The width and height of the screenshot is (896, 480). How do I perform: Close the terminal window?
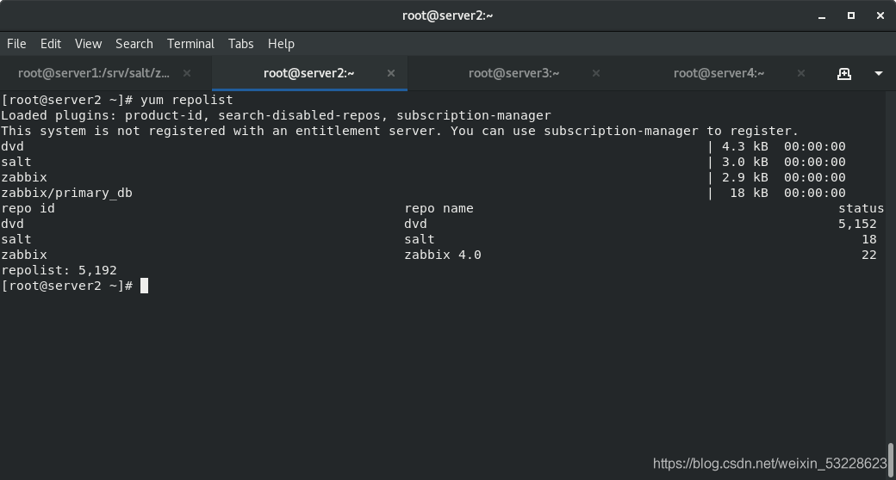click(x=880, y=16)
